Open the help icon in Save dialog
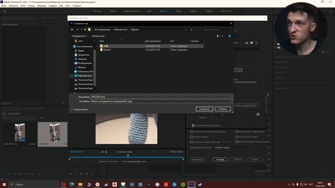Viewport: 335px width, 188px height. coord(229,36)
